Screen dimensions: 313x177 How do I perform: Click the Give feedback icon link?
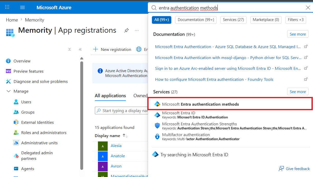[x=294, y=169]
